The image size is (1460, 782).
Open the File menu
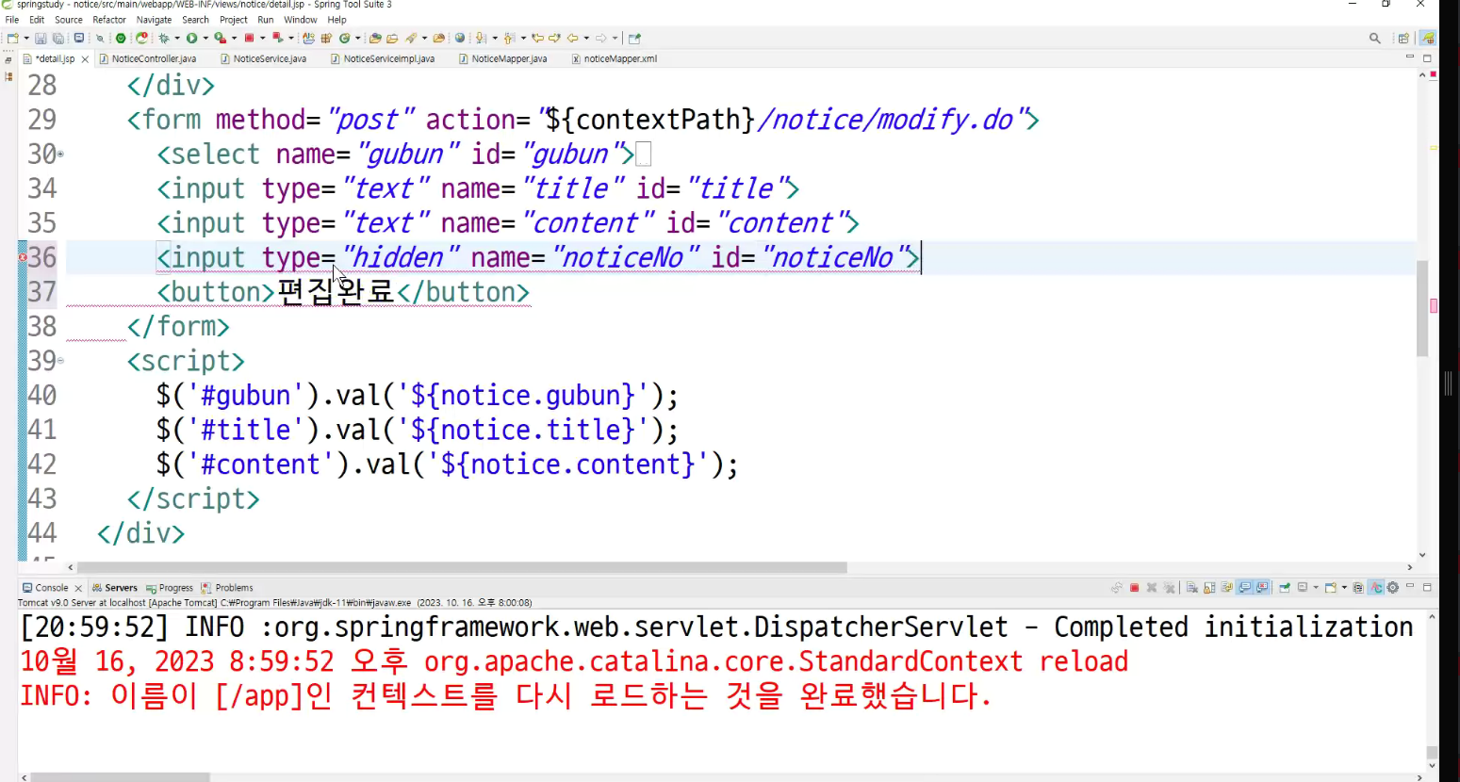pos(12,20)
